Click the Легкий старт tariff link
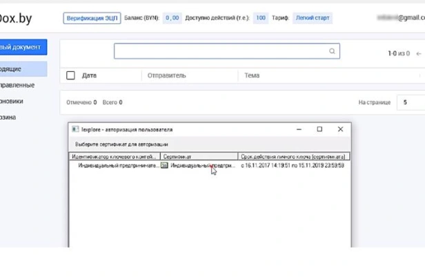425x280 pixels. click(x=313, y=18)
